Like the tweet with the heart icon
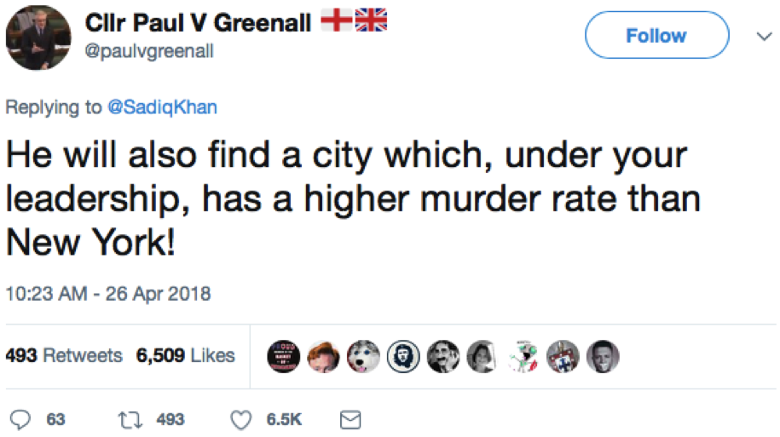 [243, 419]
